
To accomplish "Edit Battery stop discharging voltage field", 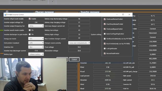I will click(x=79, y=19).
